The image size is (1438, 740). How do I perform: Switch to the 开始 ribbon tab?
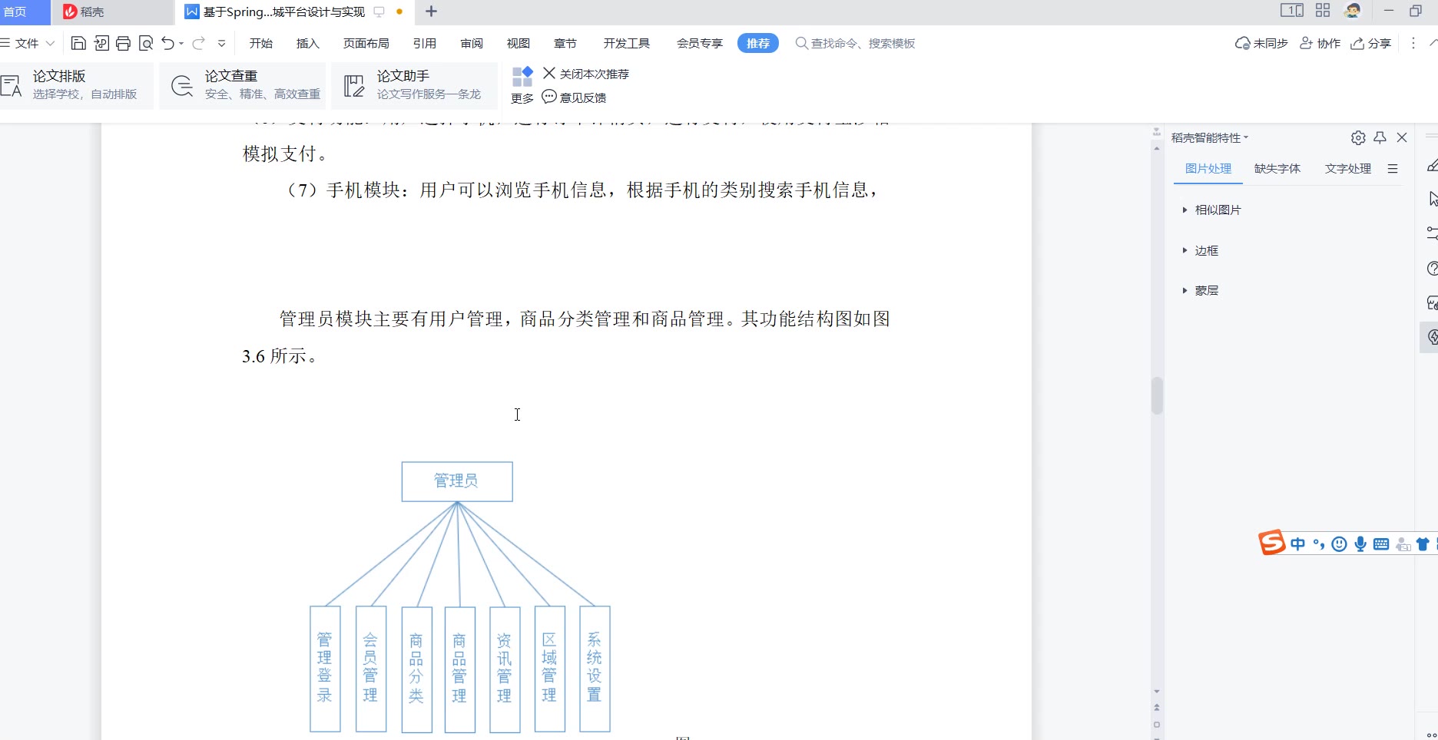click(261, 43)
